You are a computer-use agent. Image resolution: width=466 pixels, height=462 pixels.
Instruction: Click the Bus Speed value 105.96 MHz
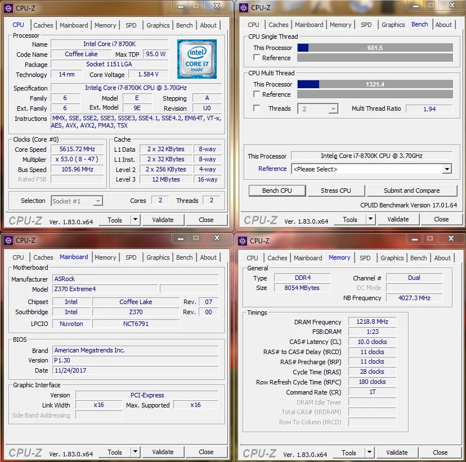click(x=77, y=169)
